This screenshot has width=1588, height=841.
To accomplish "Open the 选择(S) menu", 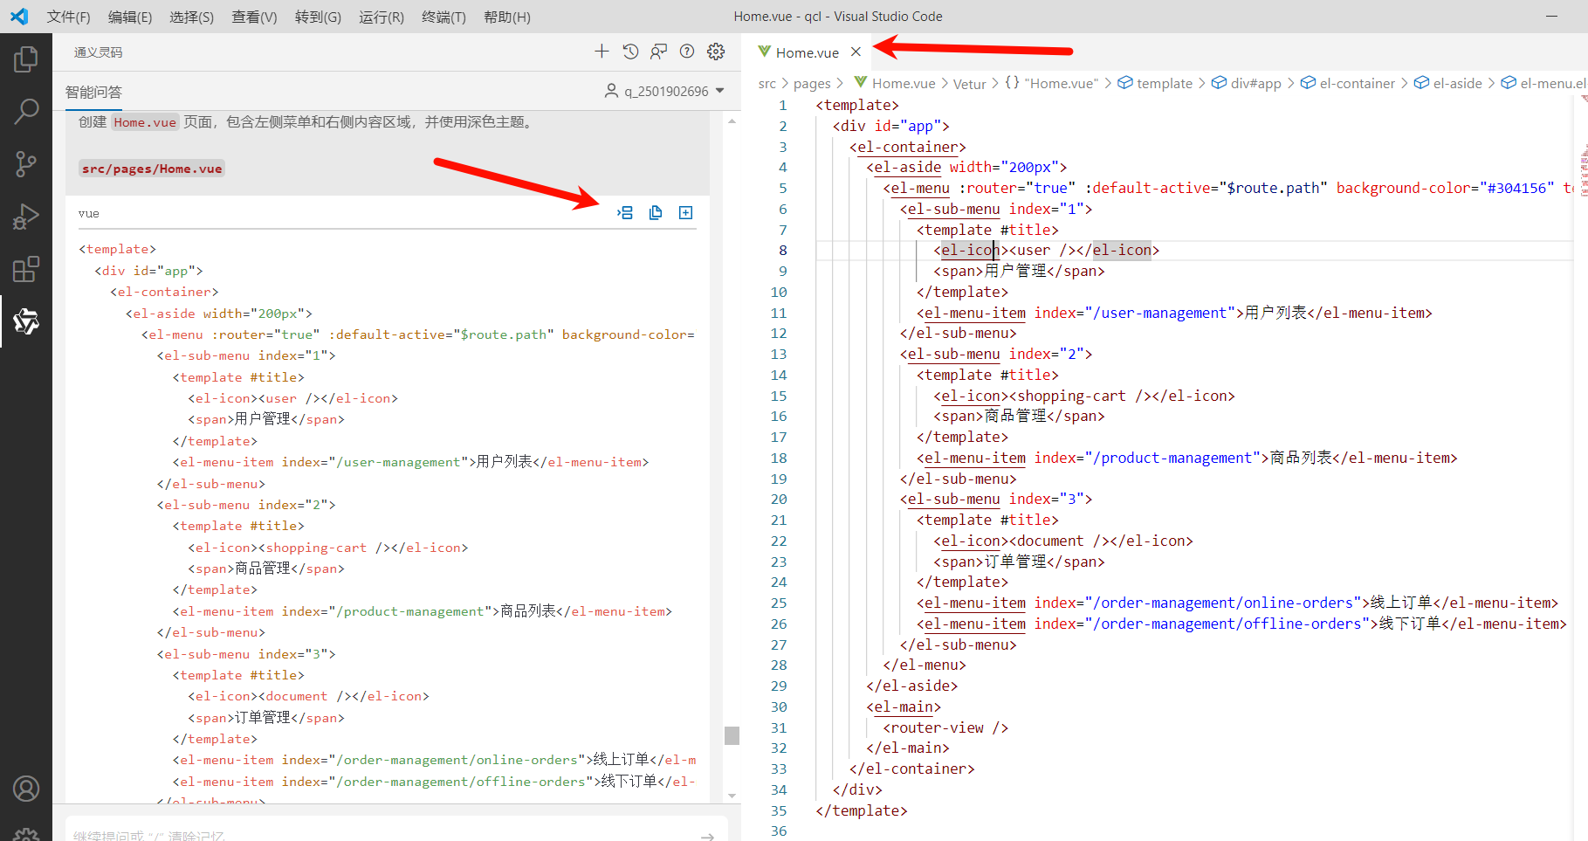I will [191, 17].
